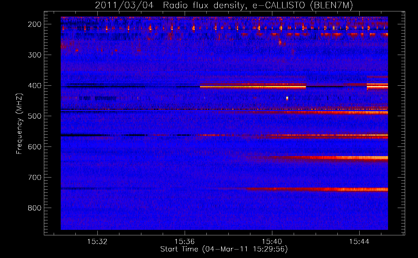Click the 800 frequency tick label
This screenshot has height=258, width=418.
coord(35,208)
